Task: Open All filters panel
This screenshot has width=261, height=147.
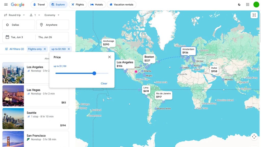Action: point(15,49)
